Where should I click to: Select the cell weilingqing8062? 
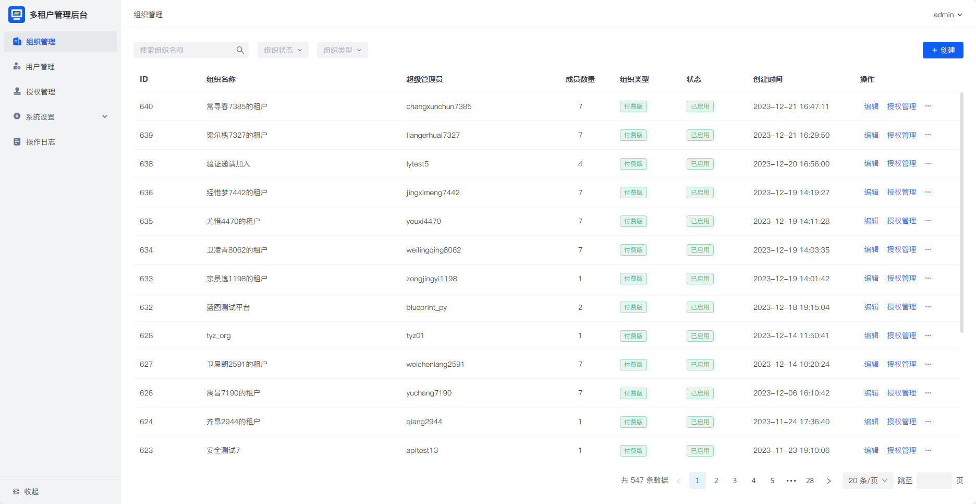coord(434,250)
